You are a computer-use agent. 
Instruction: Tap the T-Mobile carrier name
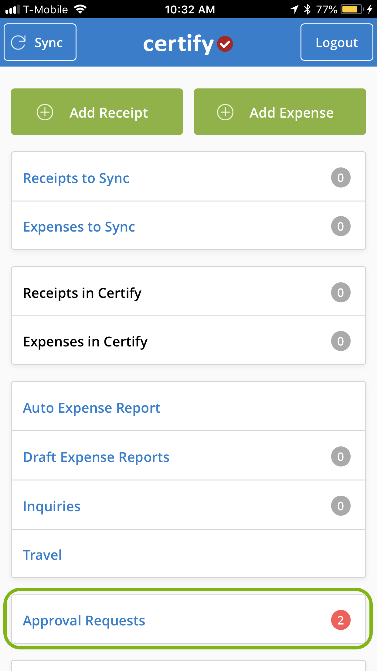(46, 9)
